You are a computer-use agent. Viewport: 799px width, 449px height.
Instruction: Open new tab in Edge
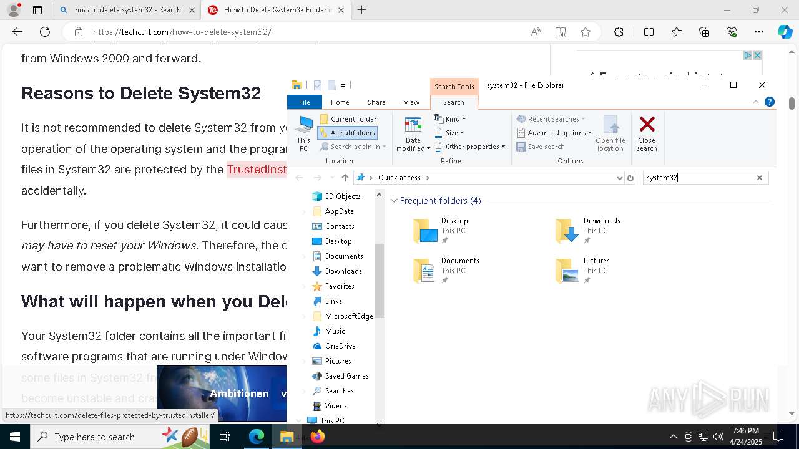point(362,10)
